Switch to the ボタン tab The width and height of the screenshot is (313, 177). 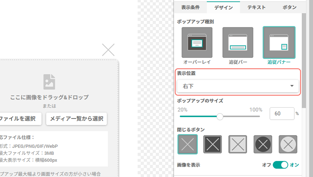290,7
